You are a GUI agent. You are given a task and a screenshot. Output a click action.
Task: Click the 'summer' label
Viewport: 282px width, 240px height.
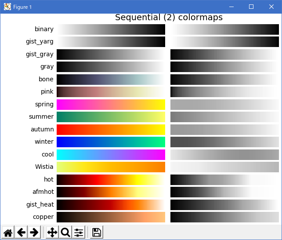click(41, 117)
